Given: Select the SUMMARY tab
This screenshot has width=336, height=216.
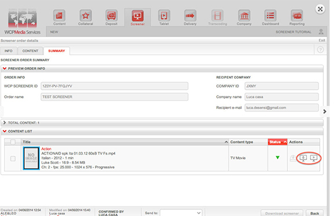Looking at the screenshot, I should point(57,51).
